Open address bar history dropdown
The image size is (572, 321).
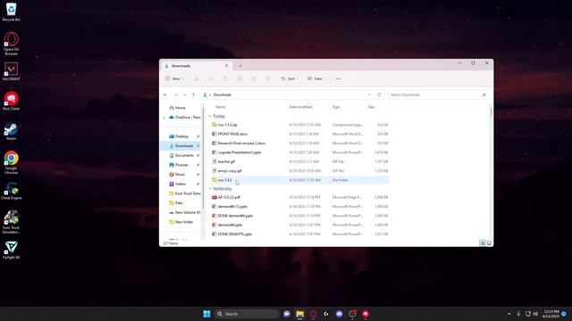coord(369,95)
